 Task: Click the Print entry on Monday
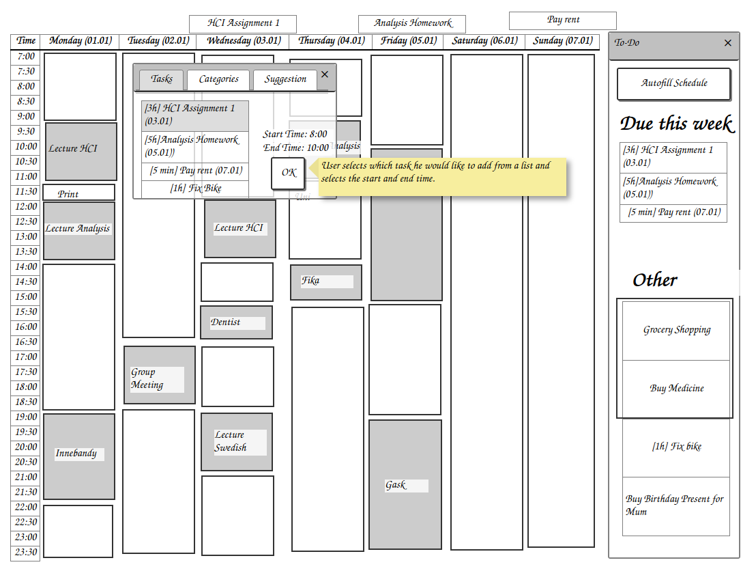(79, 193)
